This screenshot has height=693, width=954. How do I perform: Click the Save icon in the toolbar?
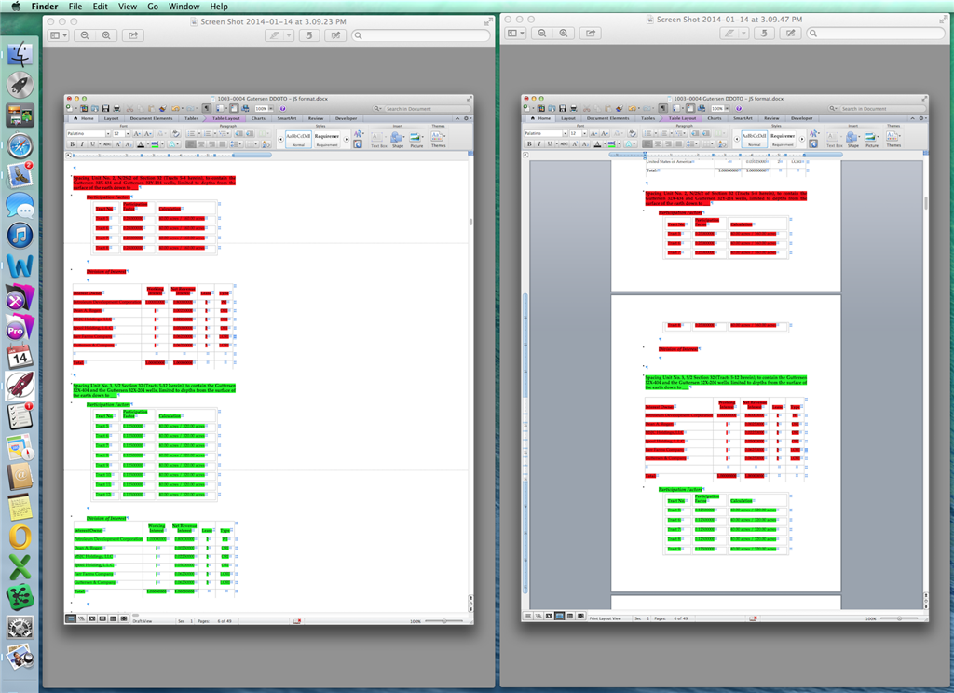(104, 107)
